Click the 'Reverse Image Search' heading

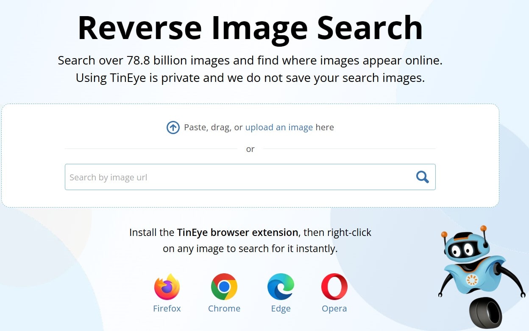250,28
